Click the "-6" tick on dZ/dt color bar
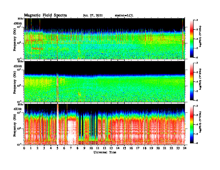Image resolution: width=220 pixels, height=170 pixels. pos(197,143)
